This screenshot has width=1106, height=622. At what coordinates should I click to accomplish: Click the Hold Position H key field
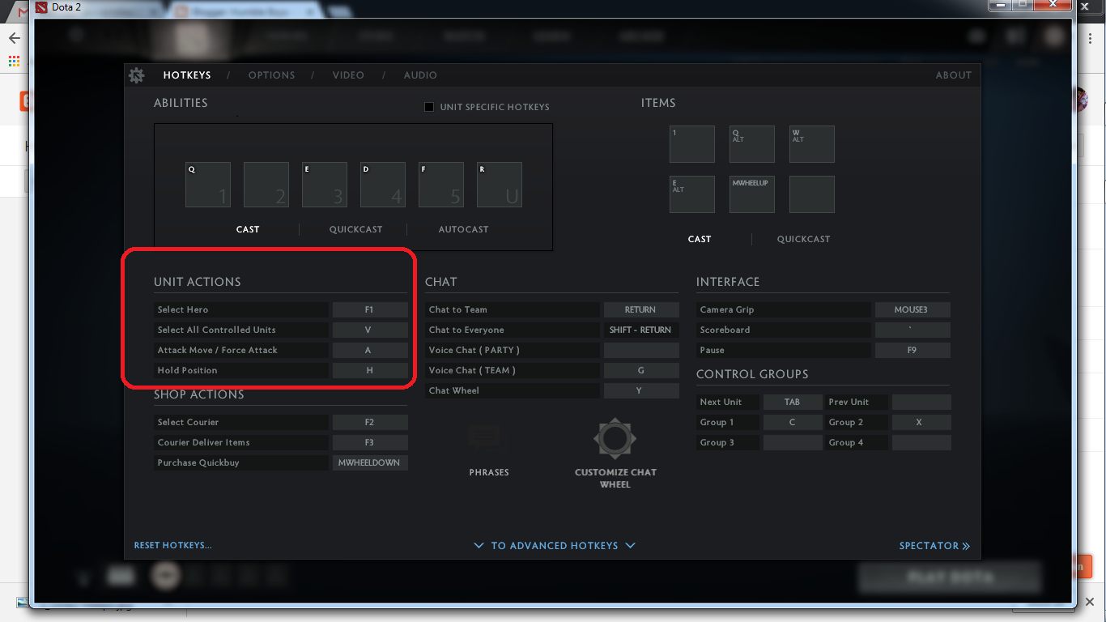[370, 370]
